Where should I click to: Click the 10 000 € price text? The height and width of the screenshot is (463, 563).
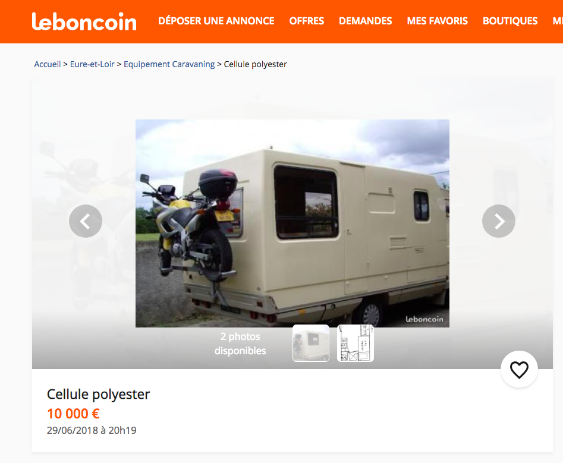[x=73, y=414]
